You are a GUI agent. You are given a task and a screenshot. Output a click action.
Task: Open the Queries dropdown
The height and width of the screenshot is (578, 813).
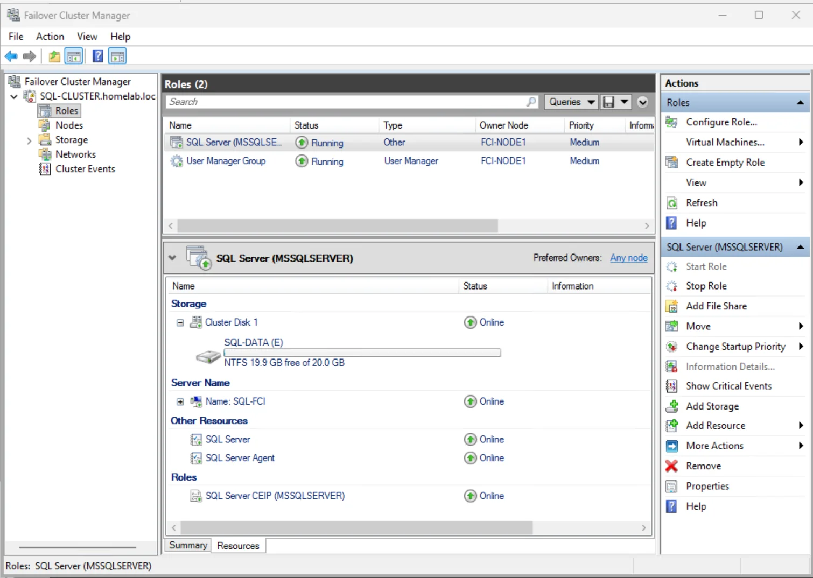point(571,102)
